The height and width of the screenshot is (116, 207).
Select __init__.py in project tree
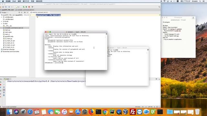point(7,26)
